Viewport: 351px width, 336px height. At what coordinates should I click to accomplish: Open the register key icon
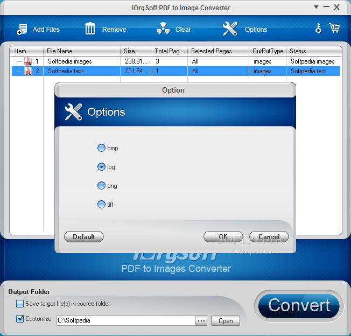(x=318, y=28)
